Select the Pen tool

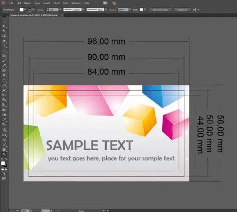pyautogui.click(x=4, y=41)
